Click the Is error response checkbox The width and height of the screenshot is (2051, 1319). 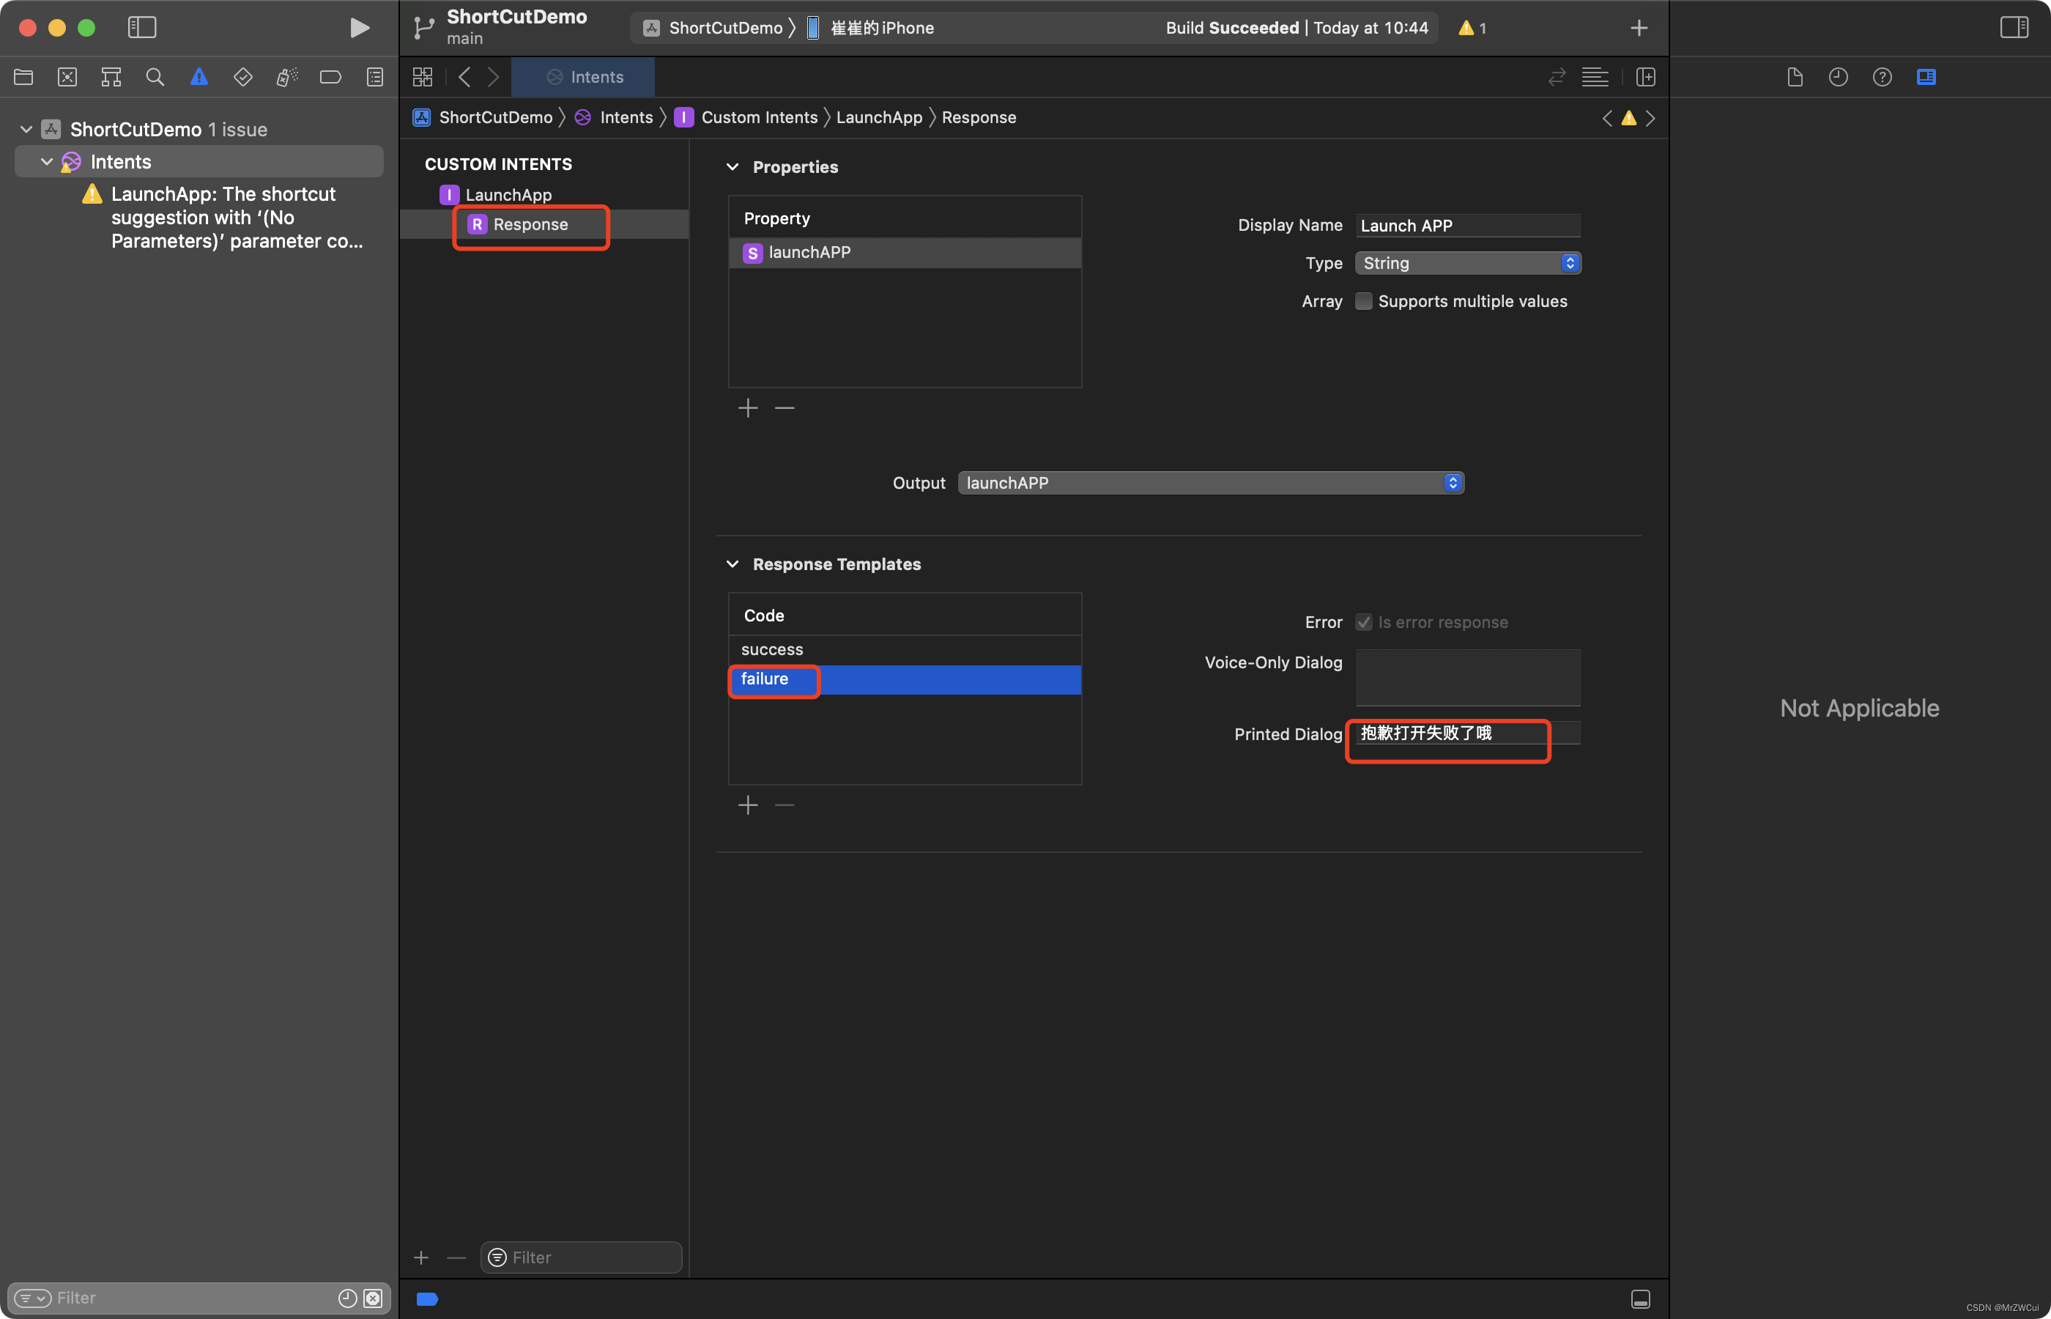(1364, 623)
